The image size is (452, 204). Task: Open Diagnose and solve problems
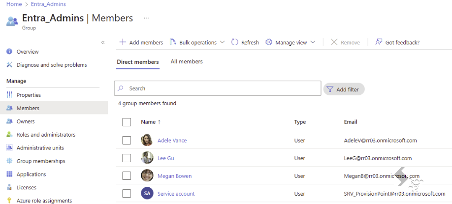pyautogui.click(x=52, y=65)
